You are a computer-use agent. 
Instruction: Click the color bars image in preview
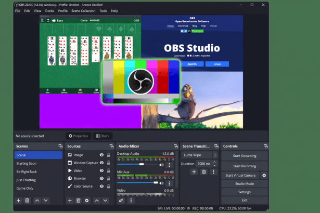[141, 82]
